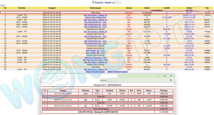
Task: Click the Saldo column header
Action: coord(189,8)
